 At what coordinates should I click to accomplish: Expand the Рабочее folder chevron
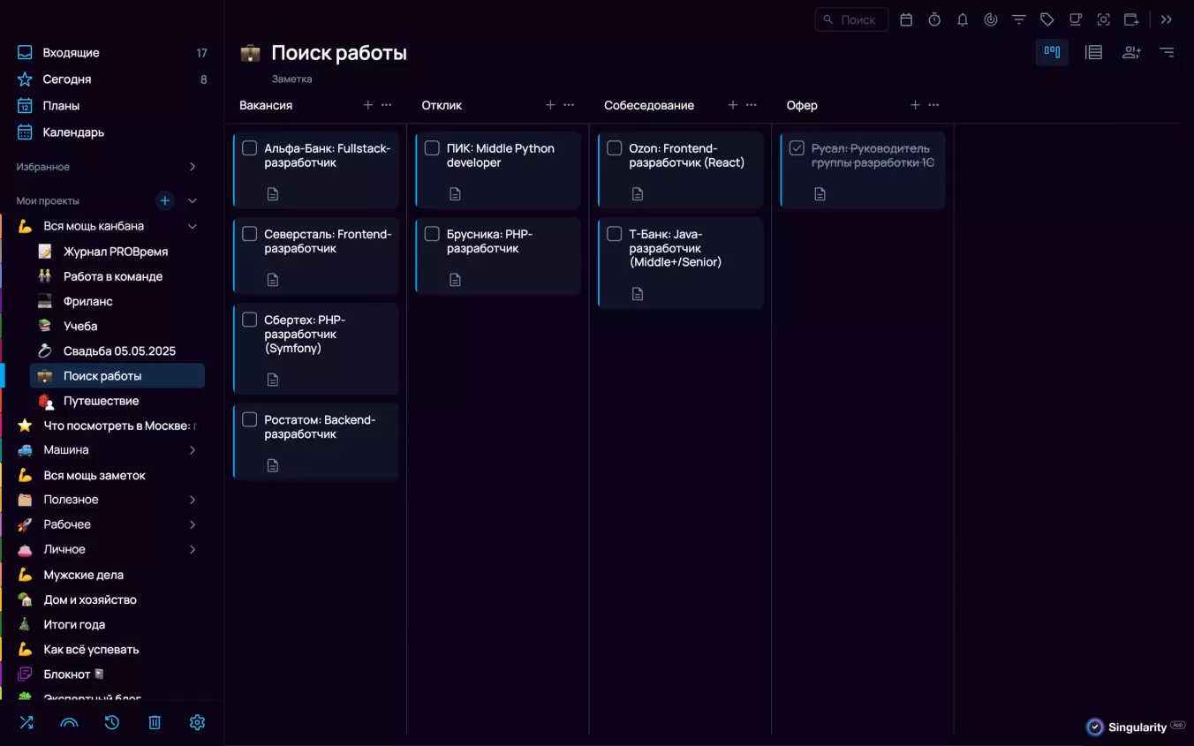(x=193, y=524)
